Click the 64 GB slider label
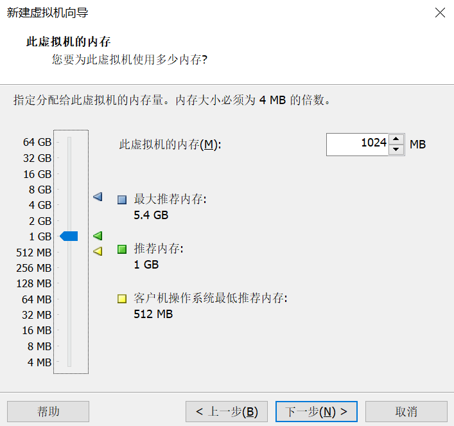Viewport: 454px width, 426px height. click(37, 142)
